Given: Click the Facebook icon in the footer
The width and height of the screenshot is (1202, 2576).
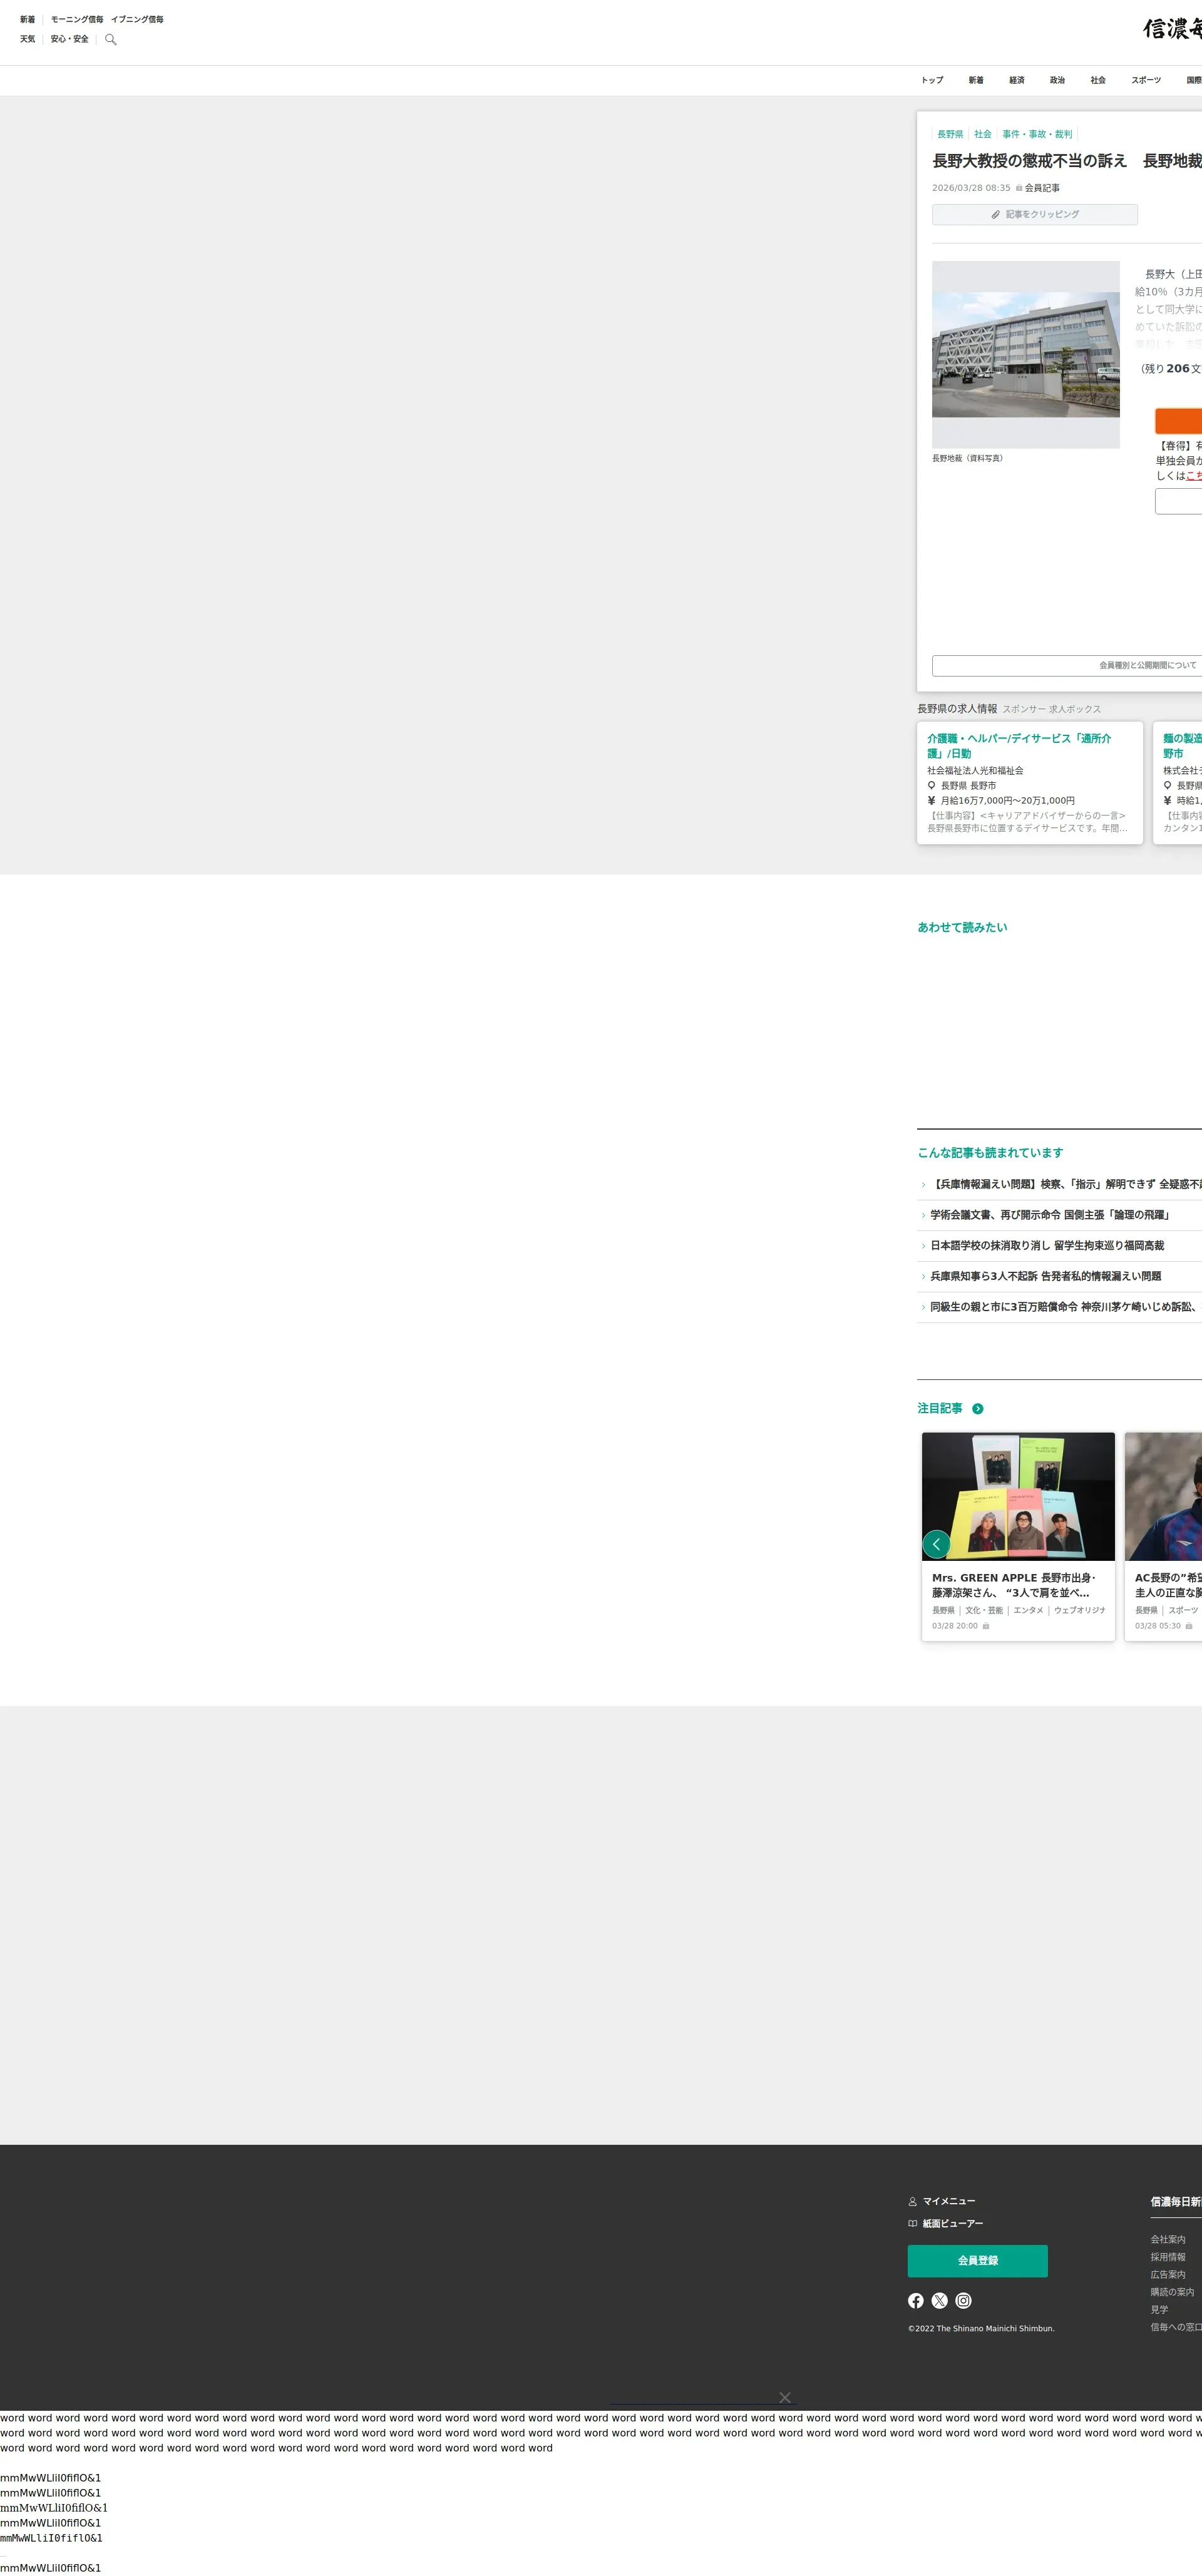Looking at the screenshot, I should click(x=916, y=2301).
